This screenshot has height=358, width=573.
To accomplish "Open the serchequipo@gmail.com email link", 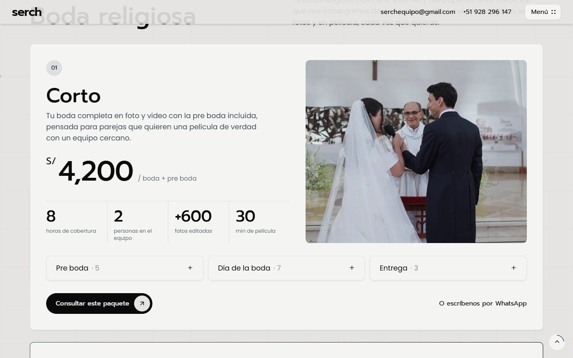I will (x=418, y=12).
